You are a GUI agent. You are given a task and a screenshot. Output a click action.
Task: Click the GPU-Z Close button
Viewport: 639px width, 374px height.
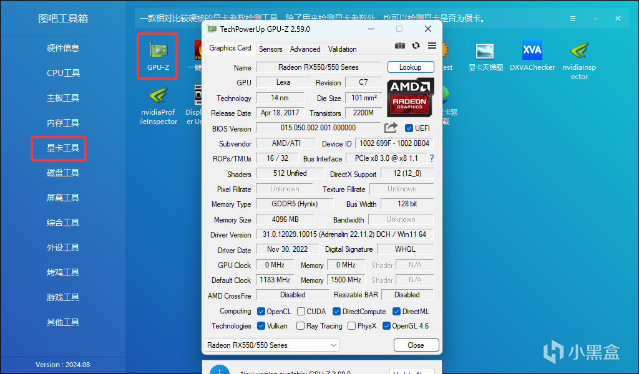(x=416, y=345)
